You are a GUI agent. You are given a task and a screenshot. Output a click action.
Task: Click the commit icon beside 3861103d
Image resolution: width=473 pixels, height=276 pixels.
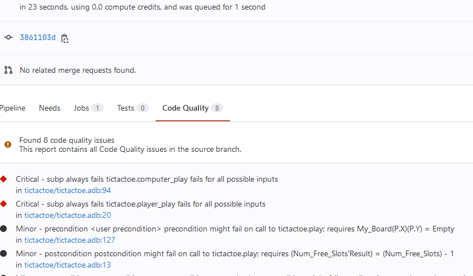[8, 38]
